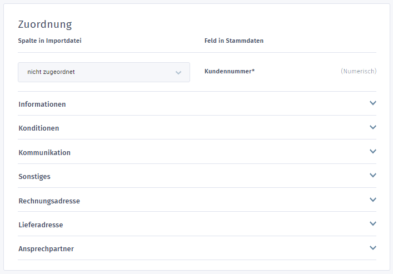The image size is (393, 274).
Task: Click the arrow inside the 'nicht zugeordnet' dropdown
Action: (178, 72)
